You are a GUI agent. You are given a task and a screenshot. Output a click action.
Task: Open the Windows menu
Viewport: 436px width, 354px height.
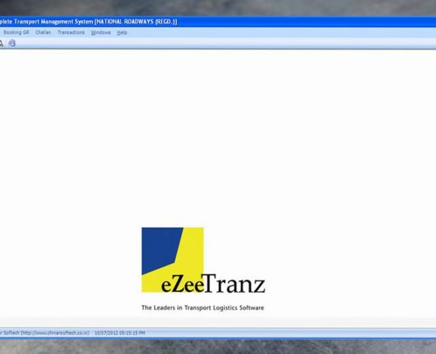point(101,33)
